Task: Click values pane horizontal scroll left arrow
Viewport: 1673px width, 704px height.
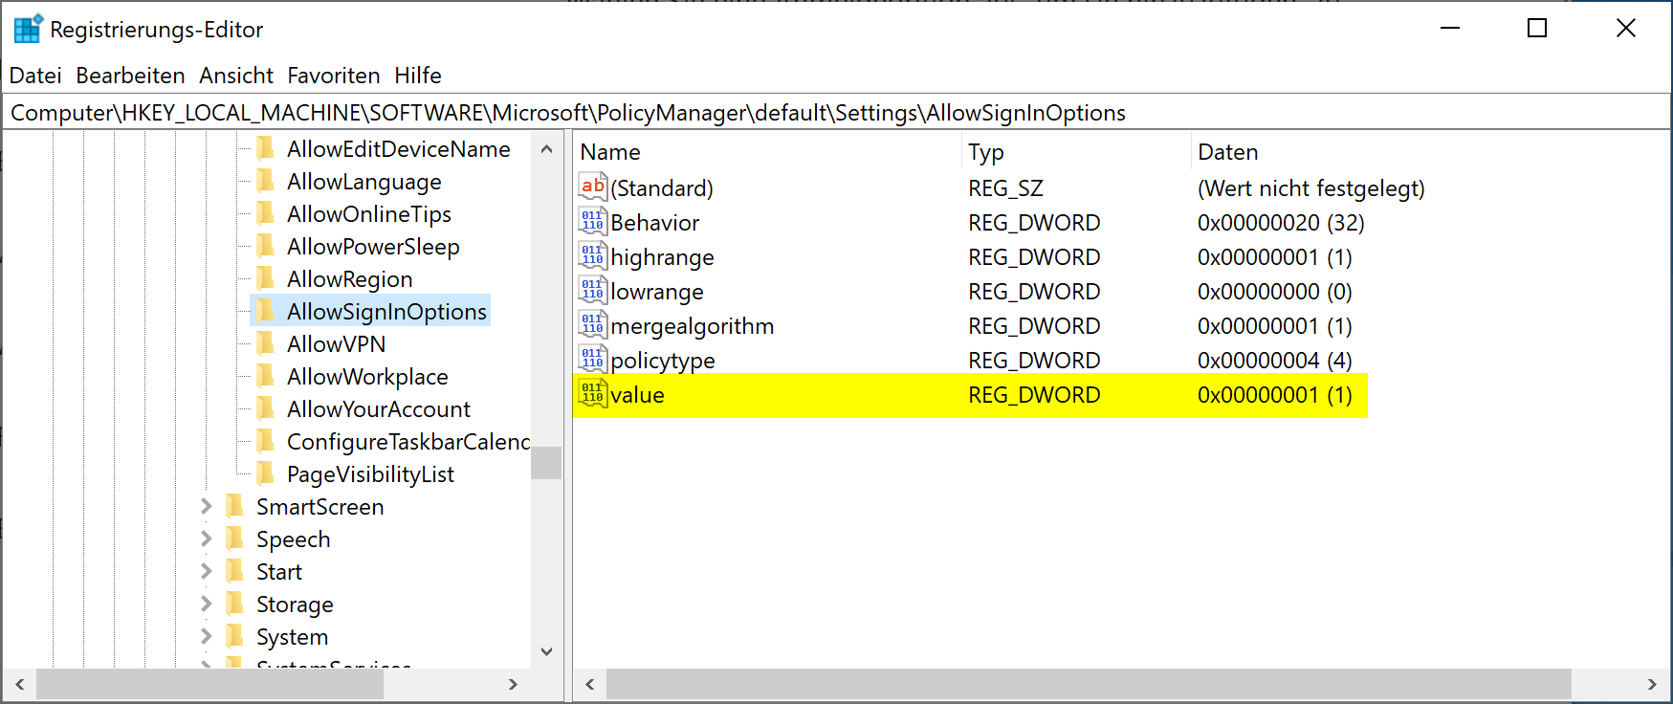Action: pos(589,684)
